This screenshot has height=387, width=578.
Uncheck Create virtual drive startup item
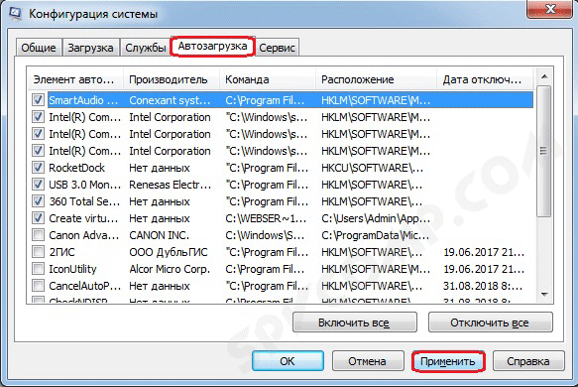38,218
